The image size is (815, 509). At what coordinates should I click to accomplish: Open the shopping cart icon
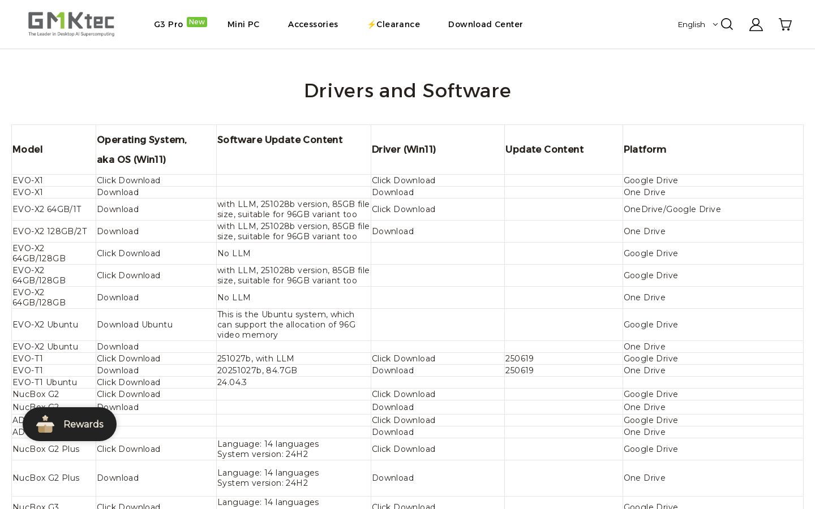pyautogui.click(x=785, y=24)
